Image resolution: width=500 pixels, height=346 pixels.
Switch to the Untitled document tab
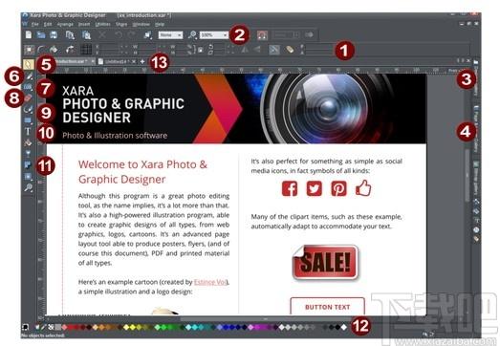pos(117,61)
